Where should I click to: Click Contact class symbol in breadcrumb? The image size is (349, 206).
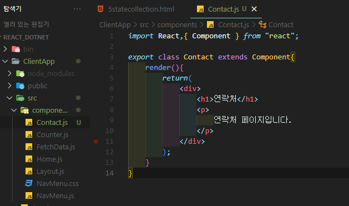(281, 25)
